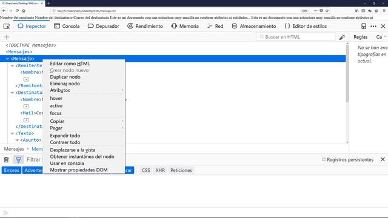Select the Reglas side tab
Screen dimensions: 388x218
(360, 37)
